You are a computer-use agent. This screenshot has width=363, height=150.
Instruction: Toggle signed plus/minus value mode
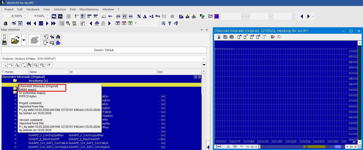[x=110, y=16]
